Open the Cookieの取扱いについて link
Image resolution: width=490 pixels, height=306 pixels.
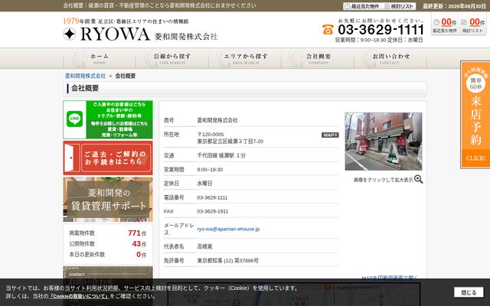coord(79,296)
